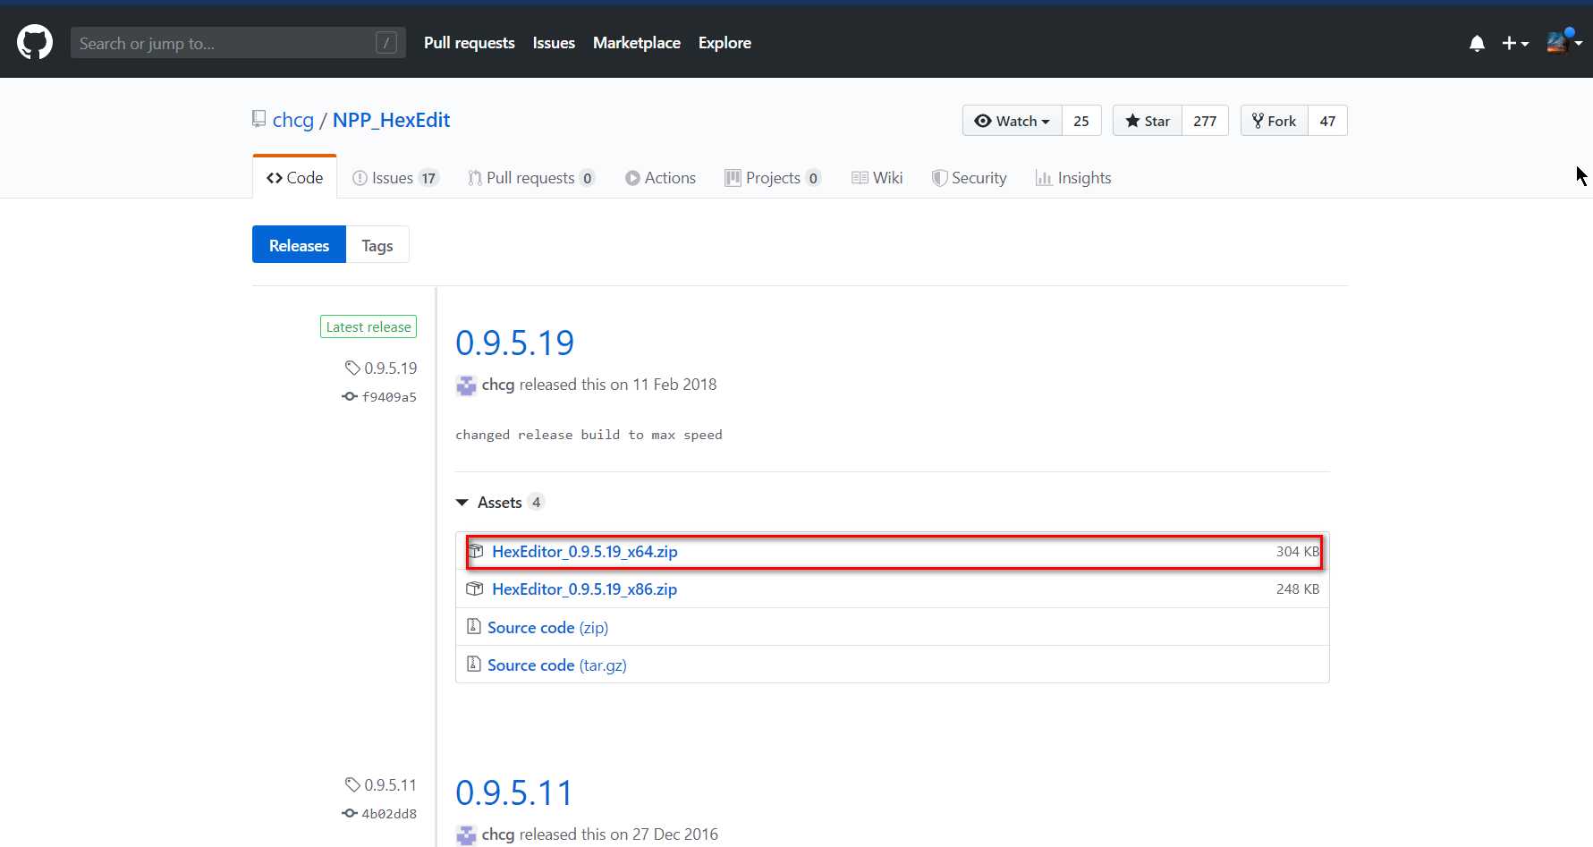Click the tag icon beside 0.9.5.11
This screenshot has width=1593, height=847.
point(352,784)
